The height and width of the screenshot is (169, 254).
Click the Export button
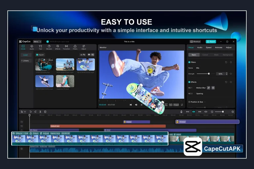click(211, 42)
